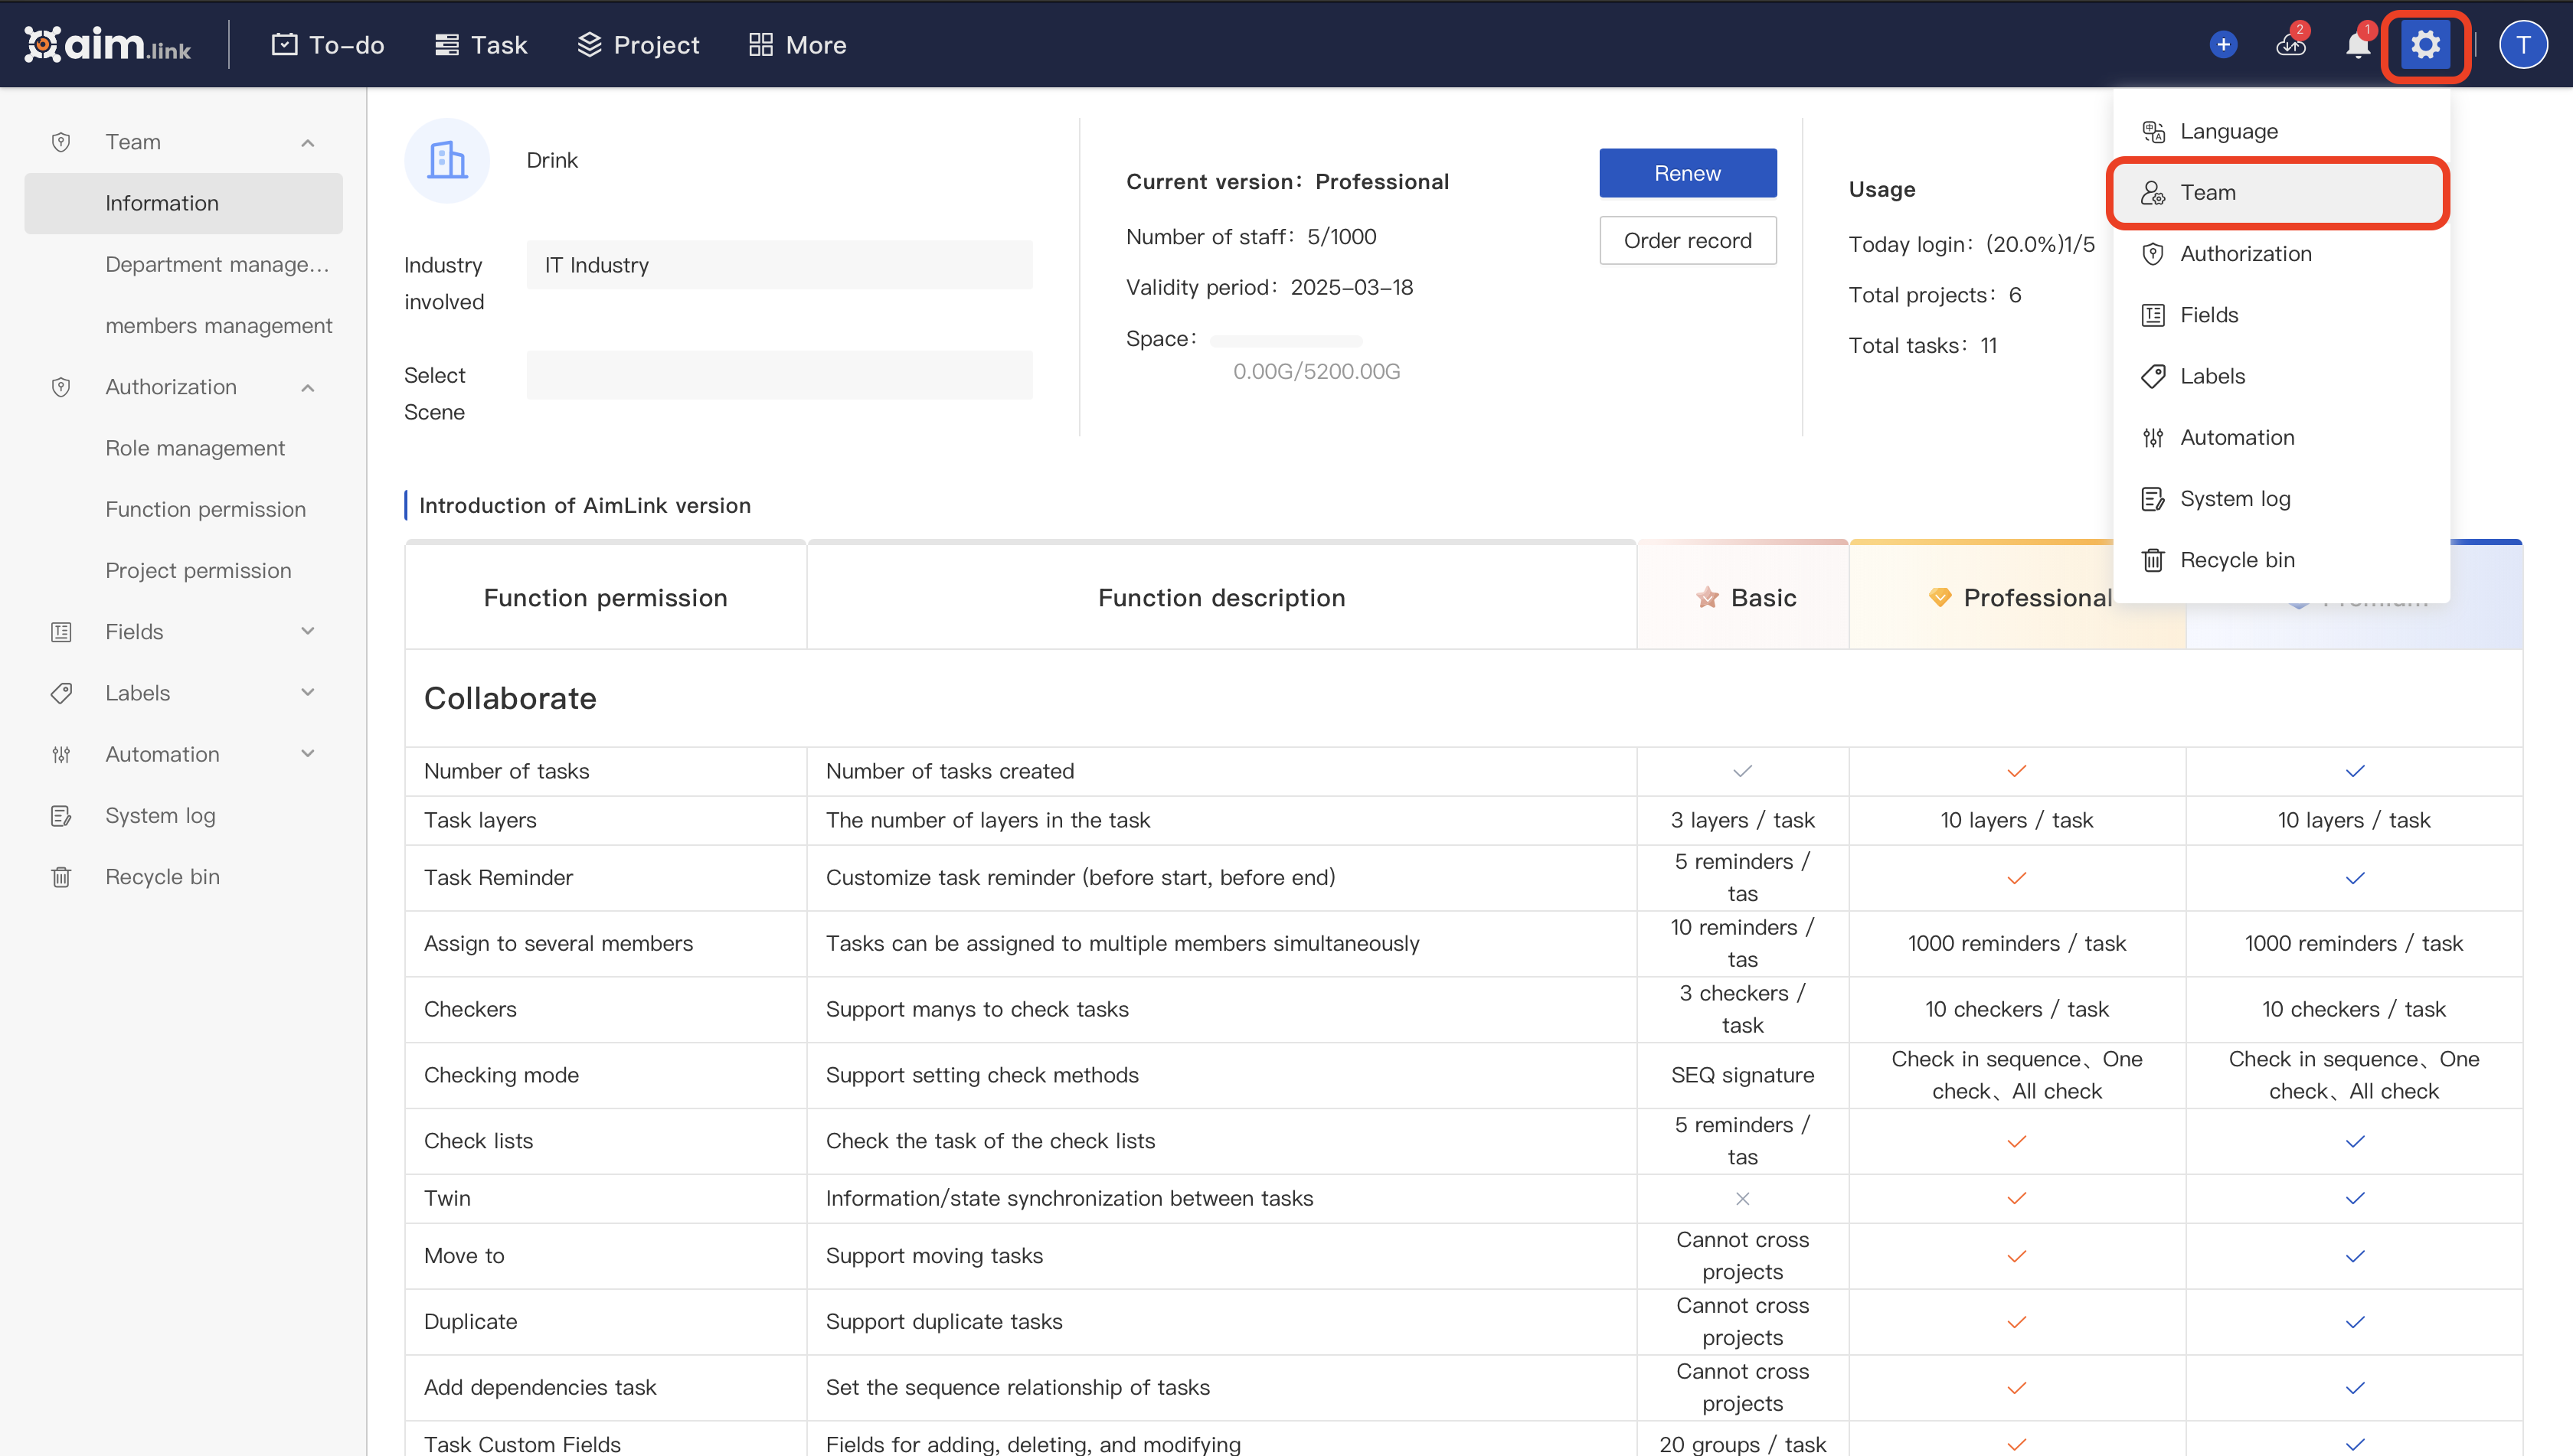Screen dimensions: 2573x1456
Task: Expand the Fields section in sidebar
Action: coord(307,631)
